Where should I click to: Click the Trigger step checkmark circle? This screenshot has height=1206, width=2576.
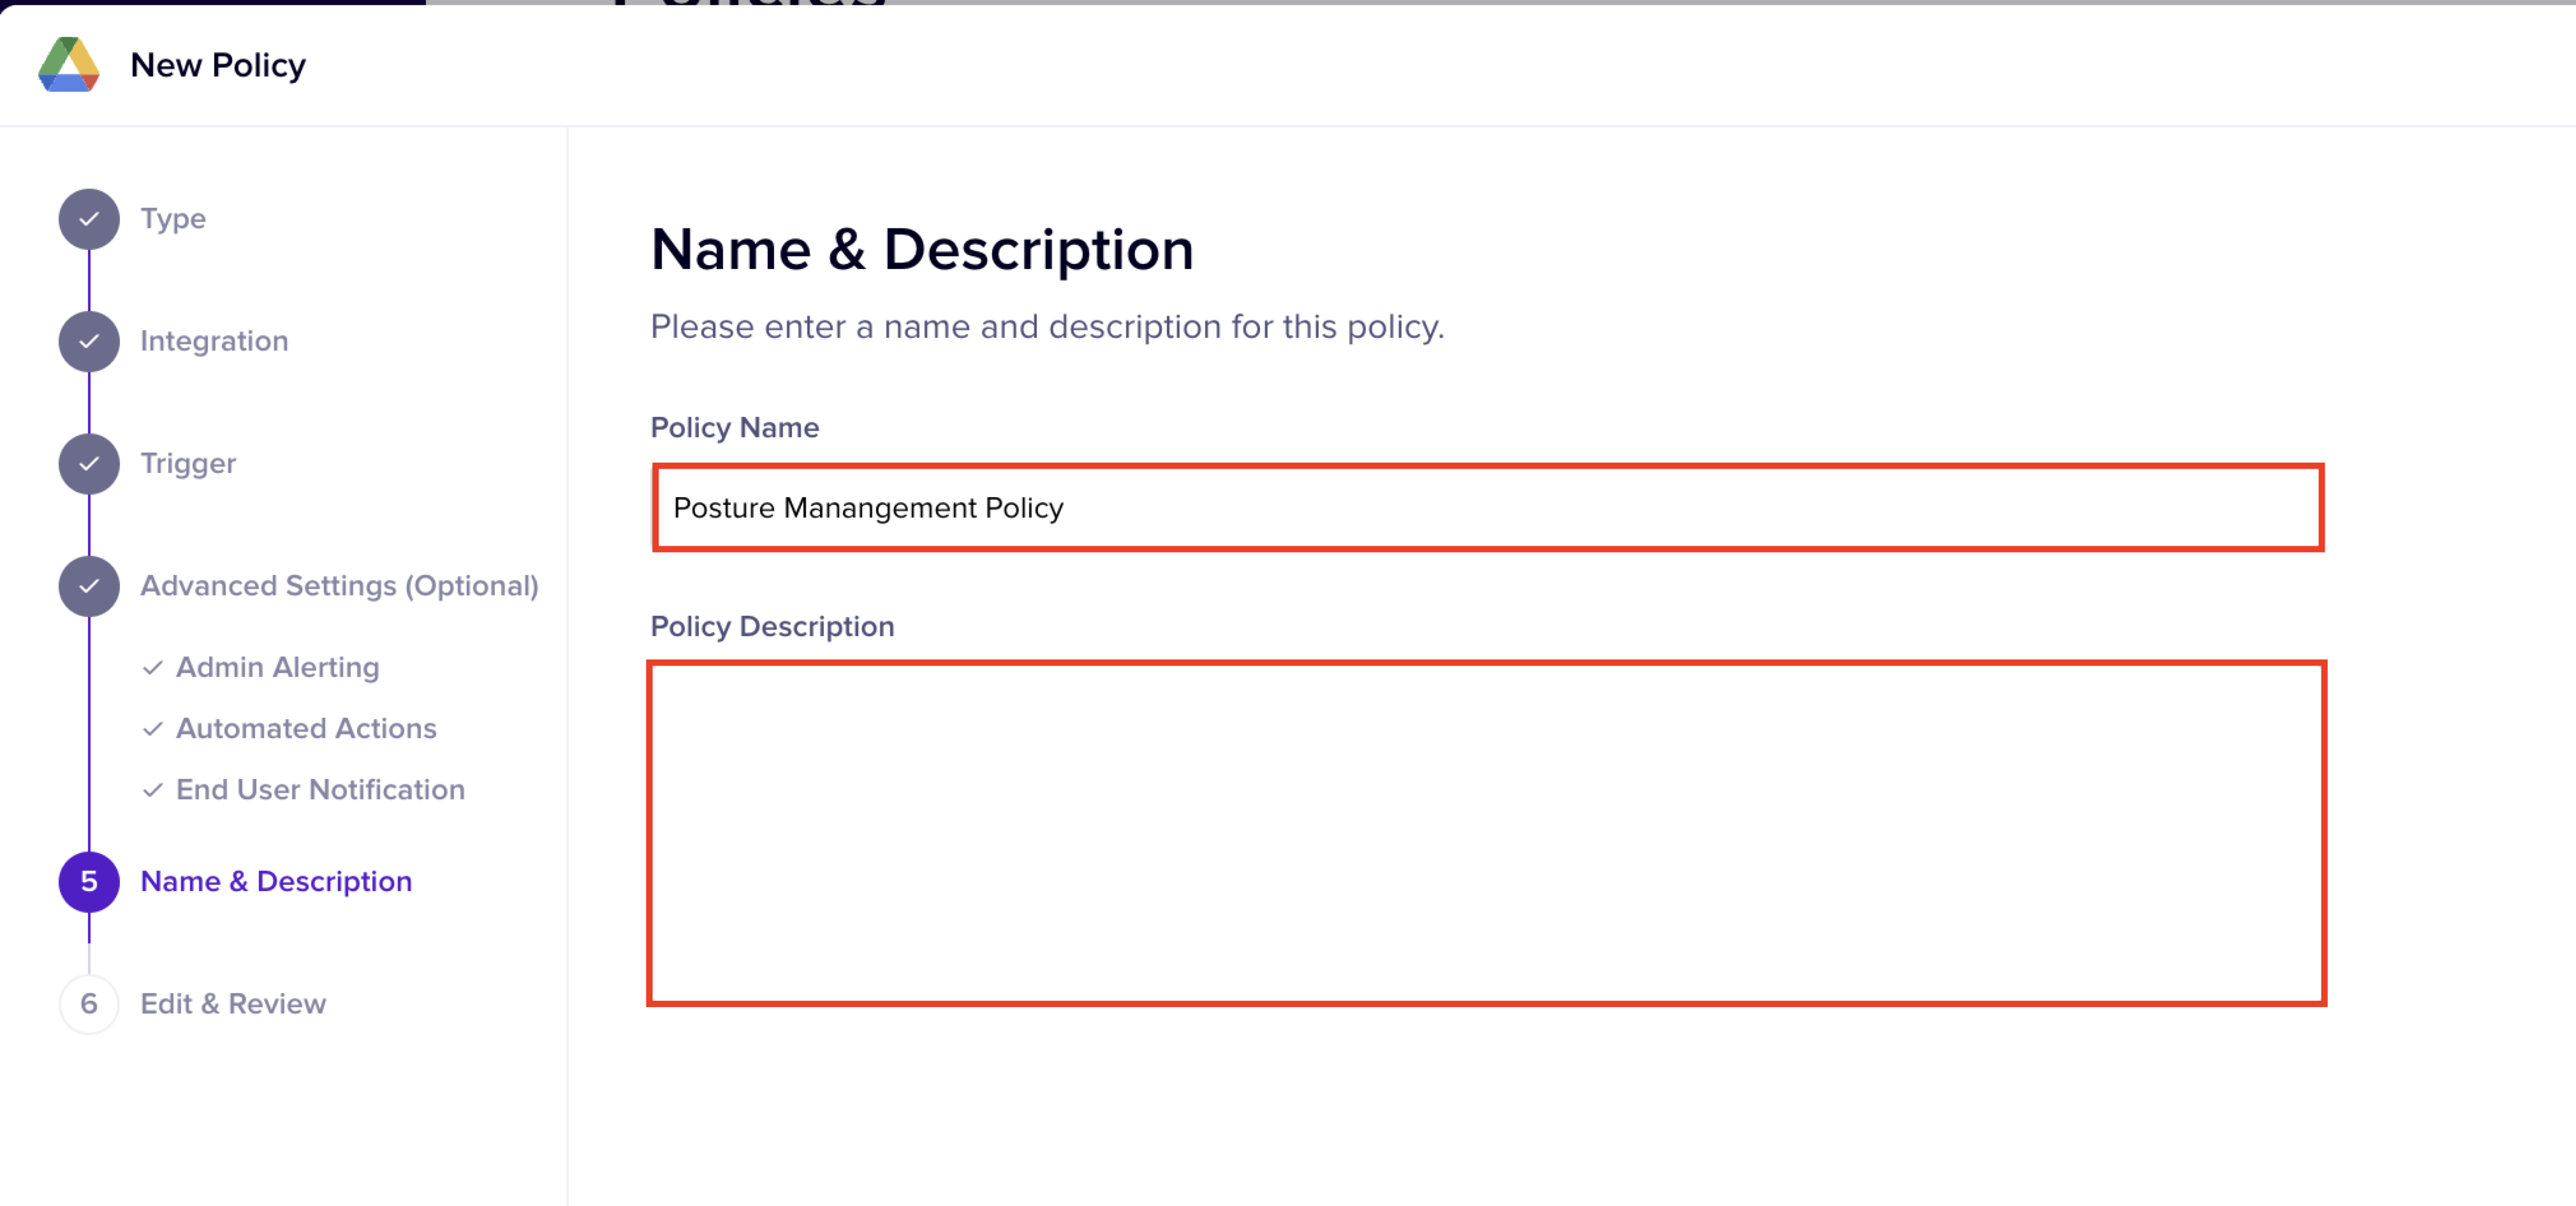pos(89,464)
